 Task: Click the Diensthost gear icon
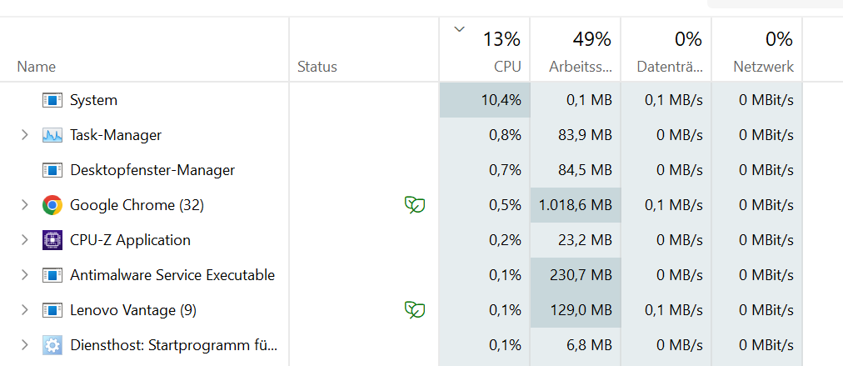[52, 345]
